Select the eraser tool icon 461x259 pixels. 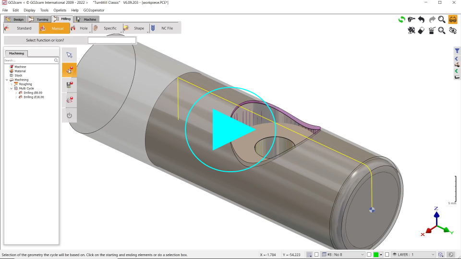point(421,31)
